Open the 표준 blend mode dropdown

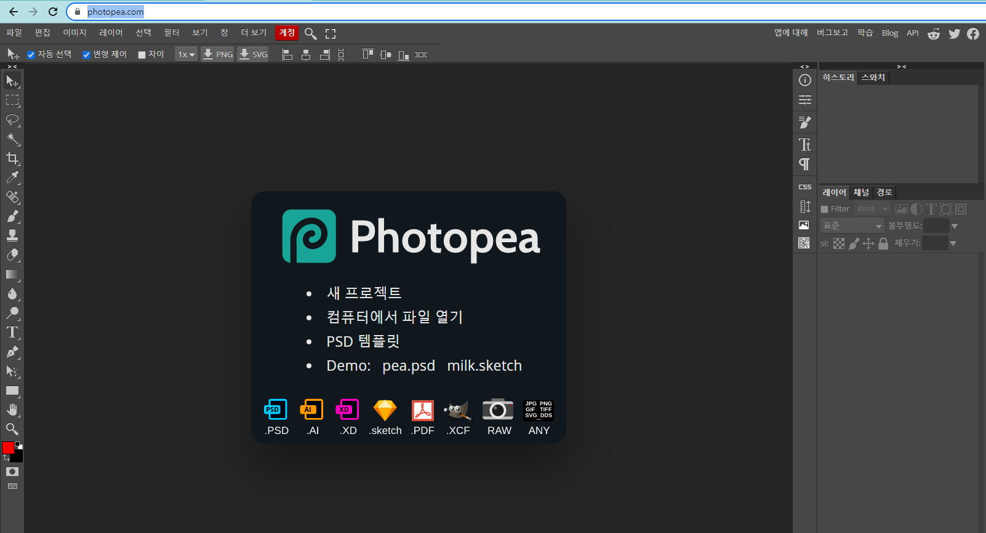[852, 226]
